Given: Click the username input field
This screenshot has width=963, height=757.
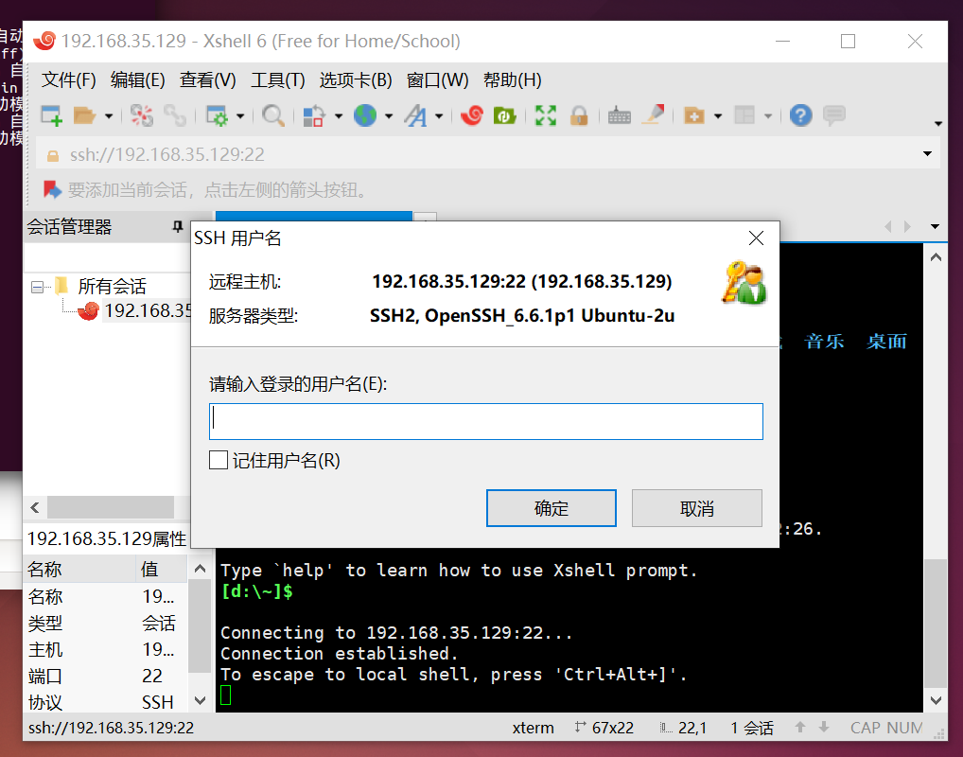Looking at the screenshot, I should (x=485, y=421).
